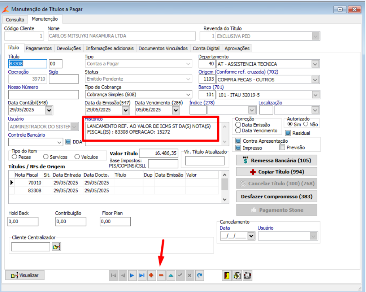This screenshot has height=292, width=366.
Task: Click the Hold Back value field
Action: click(x=23, y=221)
